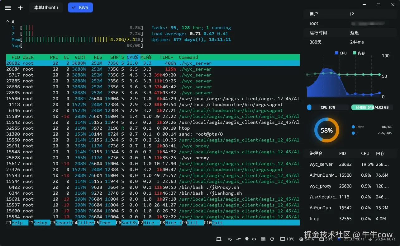
Task: Switch to the 本地Ubuntu tab
Action: pyautogui.click(x=46, y=7)
